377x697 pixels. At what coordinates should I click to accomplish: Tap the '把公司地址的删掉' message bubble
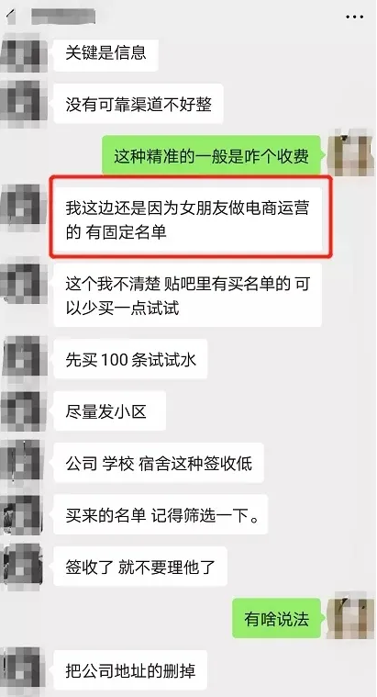pyautogui.click(x=130, y=670)
